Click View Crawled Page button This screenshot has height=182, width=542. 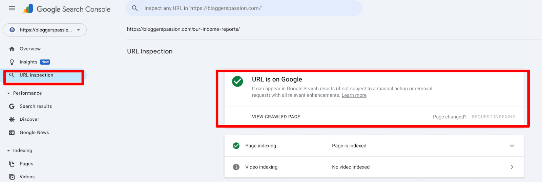276,117
